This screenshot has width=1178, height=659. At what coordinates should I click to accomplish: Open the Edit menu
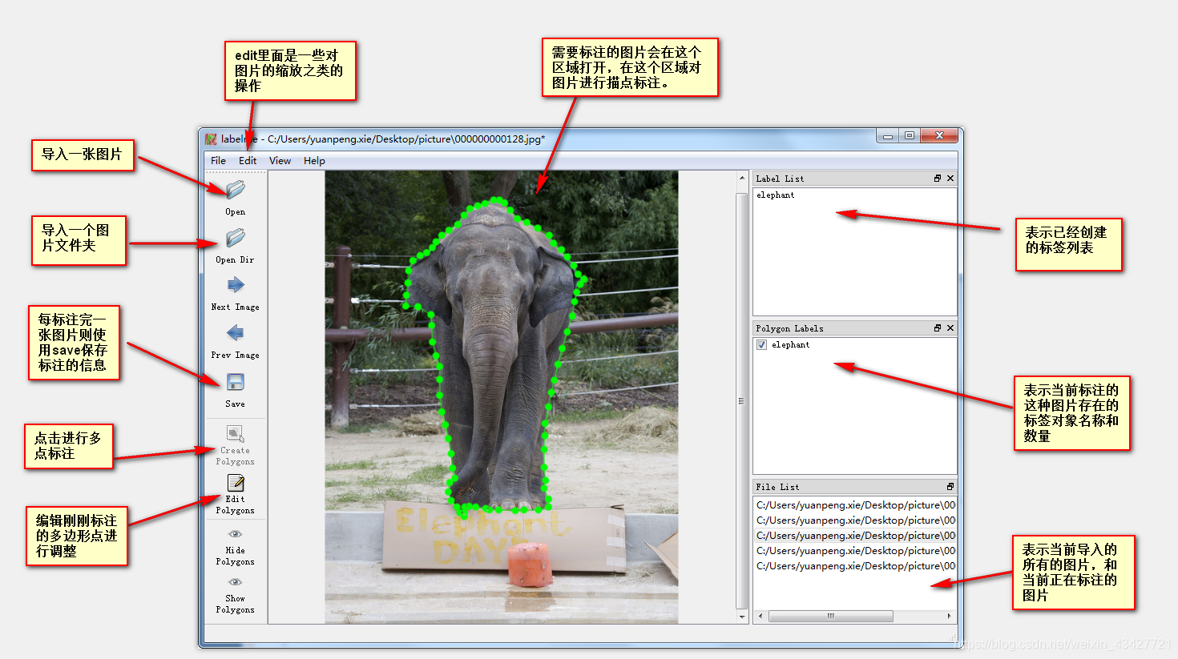tap(248, 161)
